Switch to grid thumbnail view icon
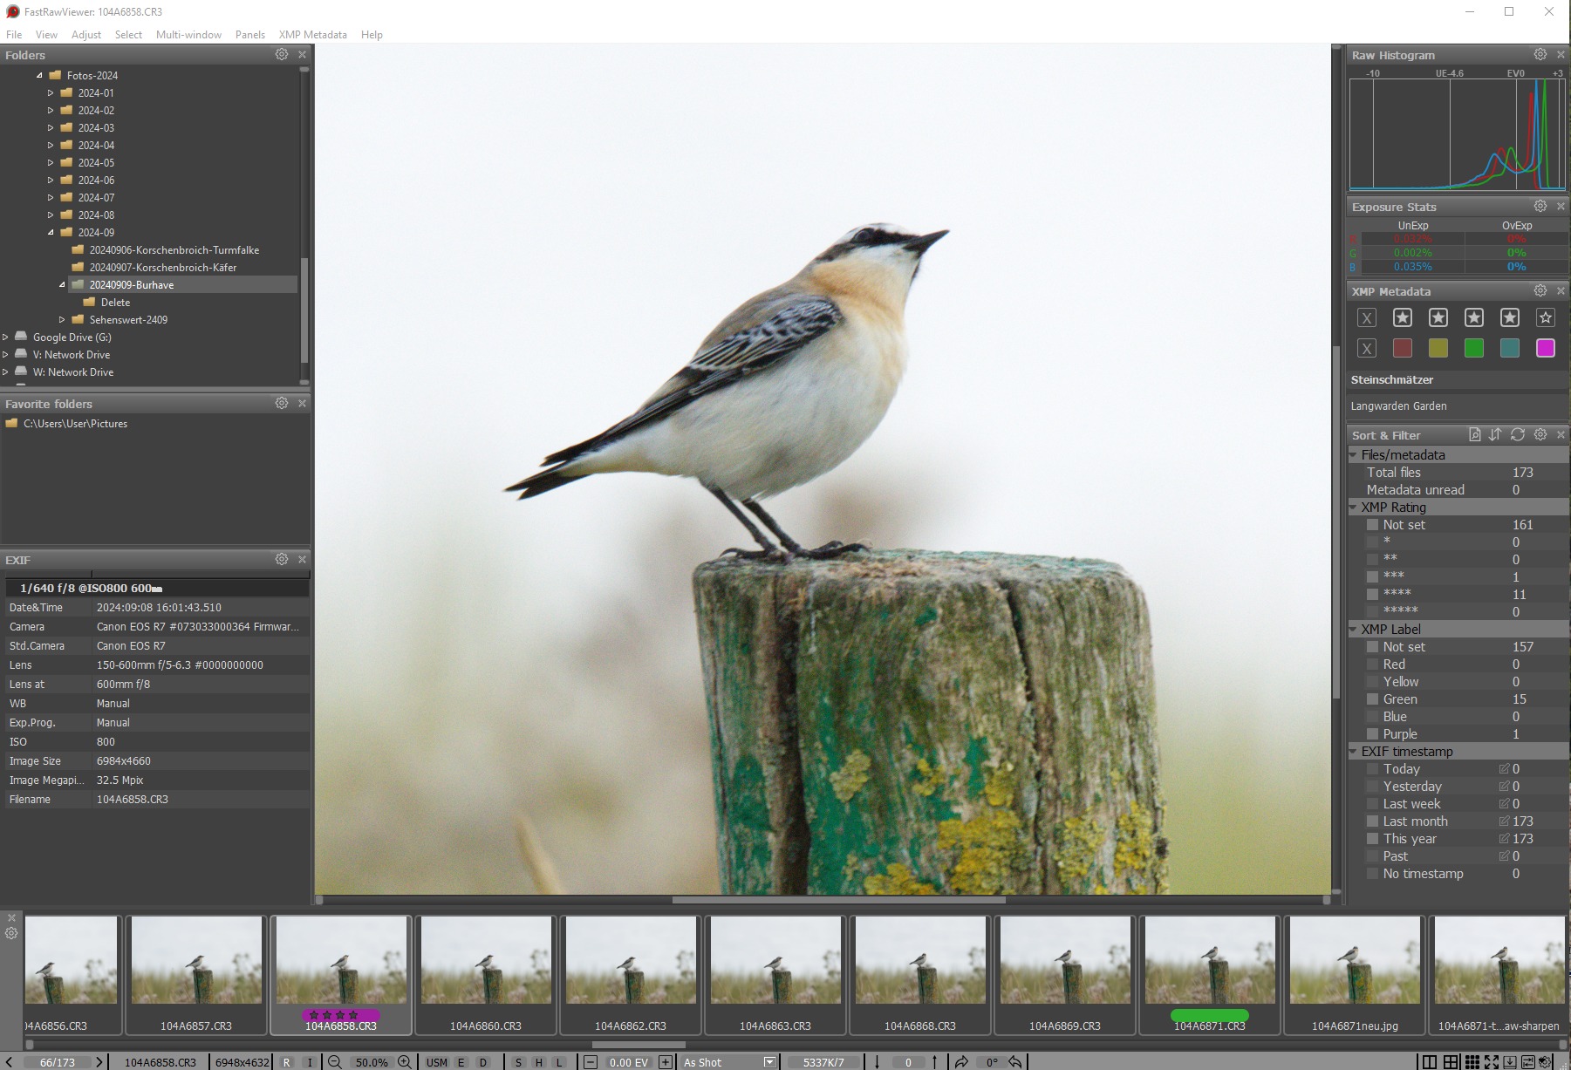This screenshot has height=1070, width=1571. 1472,1062
